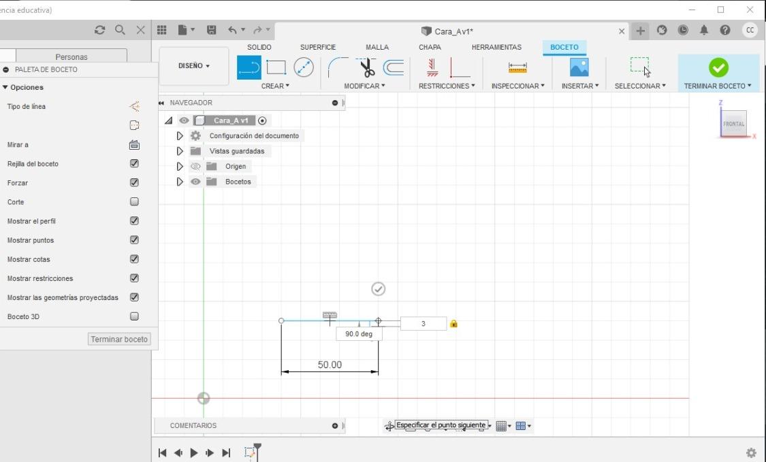Toggle the Forzar checkbox
This screenshot has width=766, height=462.
pyautogui.click(x=134, y=182)
